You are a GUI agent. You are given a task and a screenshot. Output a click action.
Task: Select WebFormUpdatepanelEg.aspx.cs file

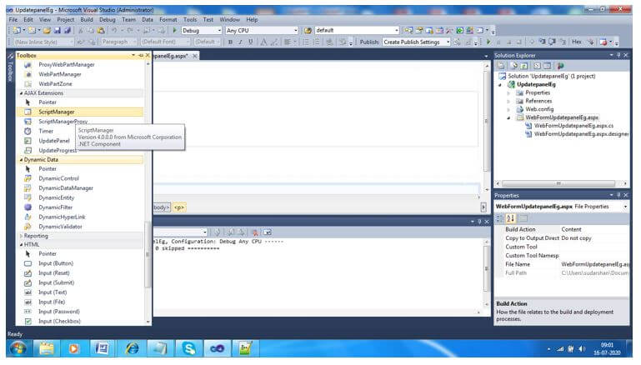pos(573,126)
